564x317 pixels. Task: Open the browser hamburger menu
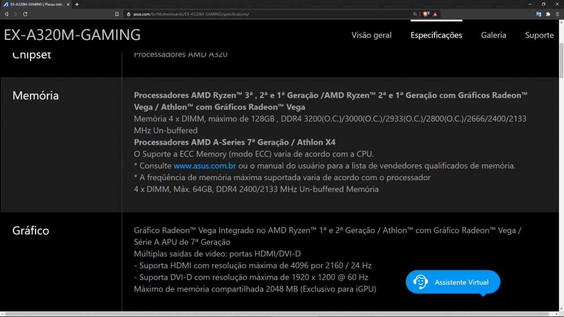click(557, 14)
